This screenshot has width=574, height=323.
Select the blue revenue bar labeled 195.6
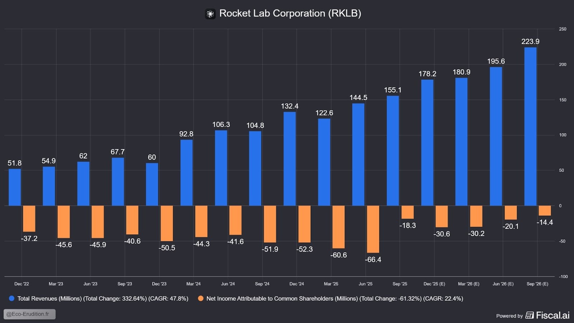click(496, 136)
